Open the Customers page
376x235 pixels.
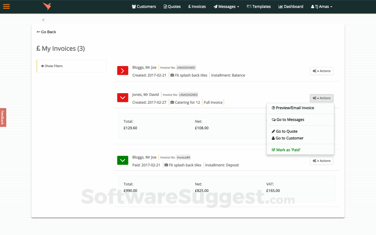point(144,7)
